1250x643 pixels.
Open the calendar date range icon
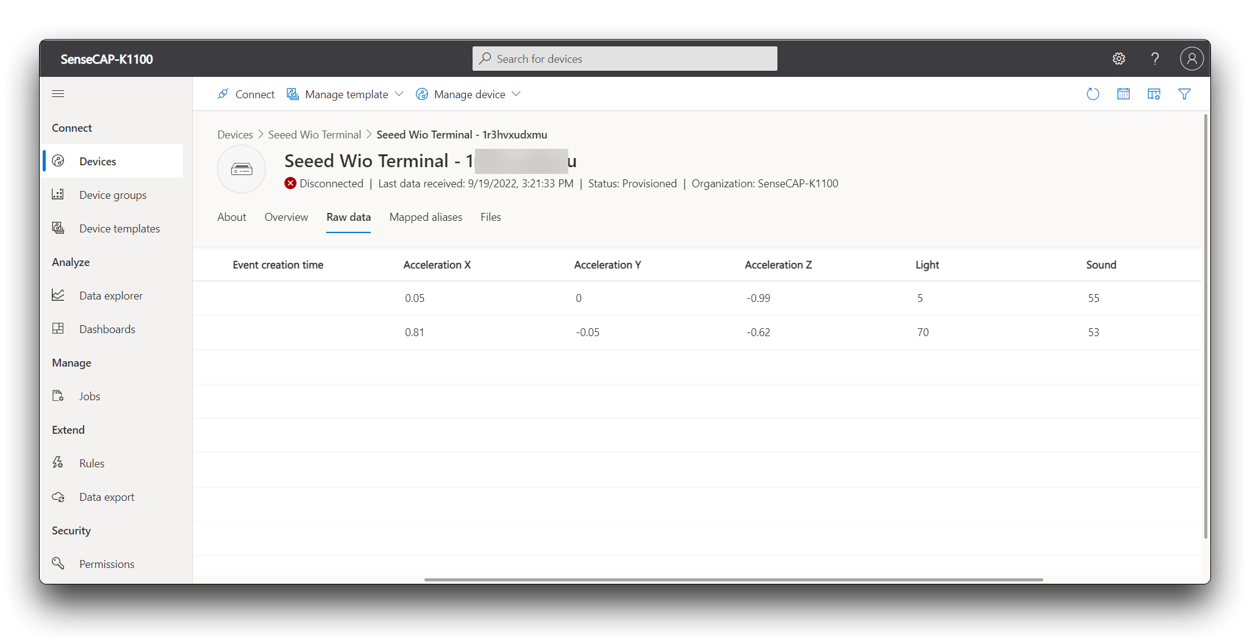1123,94
